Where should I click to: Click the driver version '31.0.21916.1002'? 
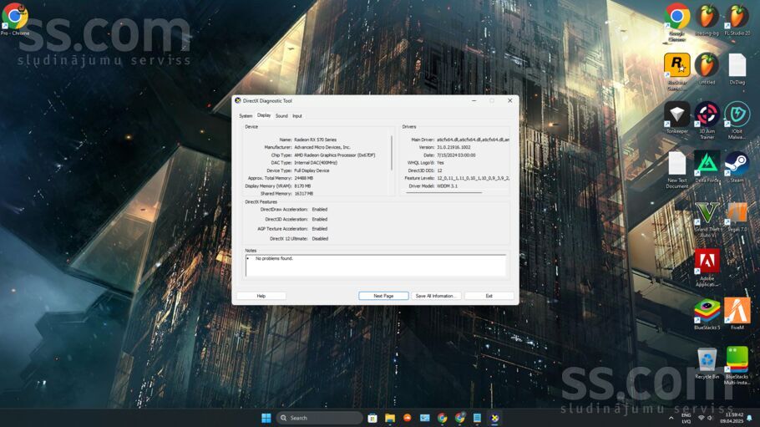click(x=453, y=147)
